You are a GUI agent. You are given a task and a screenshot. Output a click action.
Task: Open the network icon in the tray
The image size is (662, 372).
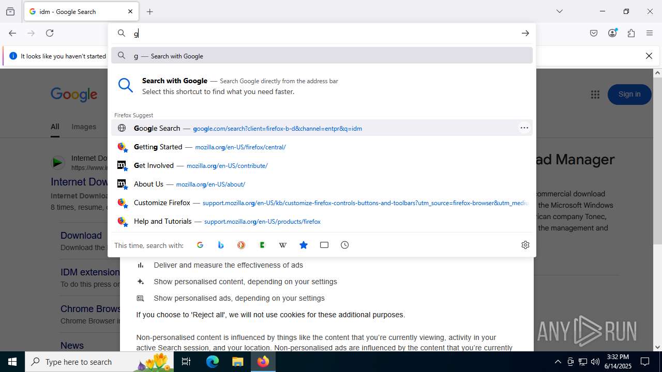[x=582, y=362]
